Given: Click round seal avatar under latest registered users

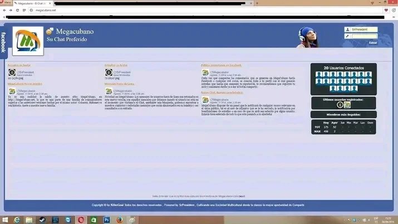Looking at the screenshot, I should (340, 105).
